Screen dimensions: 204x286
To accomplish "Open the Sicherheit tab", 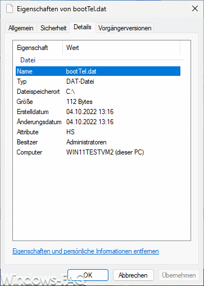I will [x=53, y=28].
